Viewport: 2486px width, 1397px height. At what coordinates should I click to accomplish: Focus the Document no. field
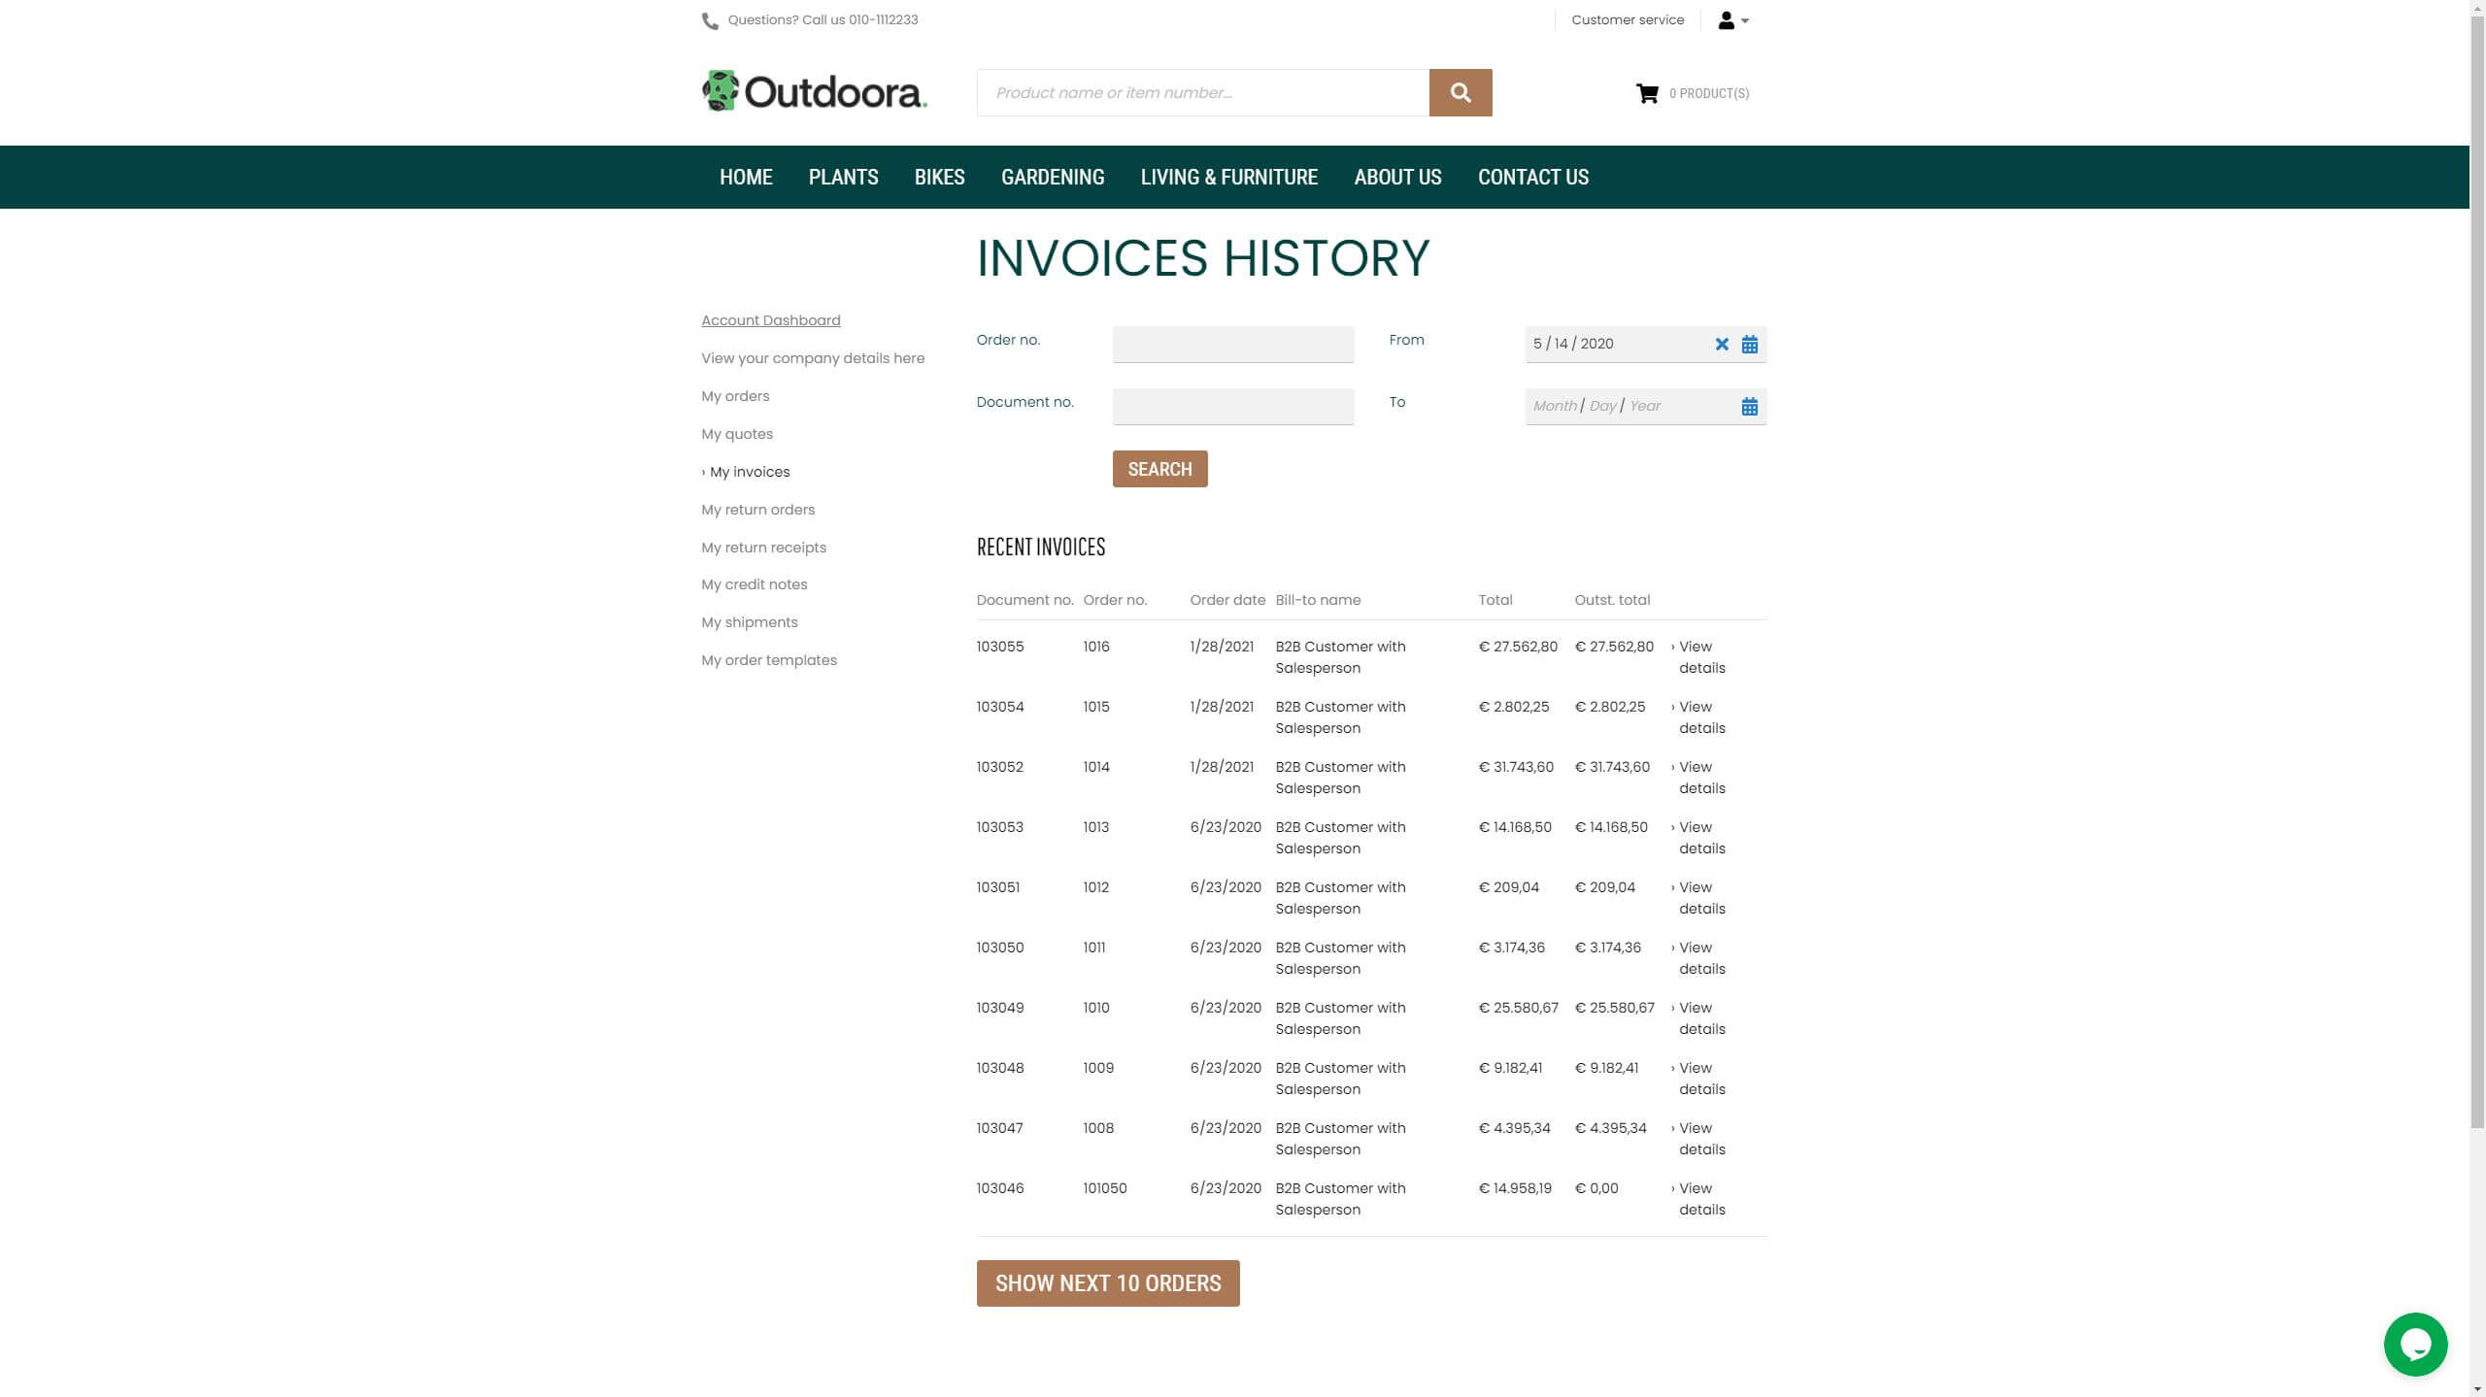[x=1232, y=406]
